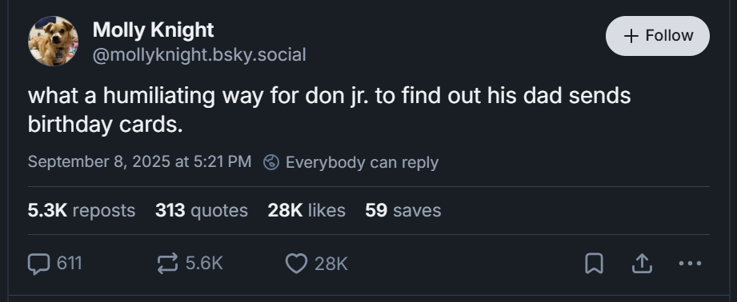Click the post text about don jr.

329,109
